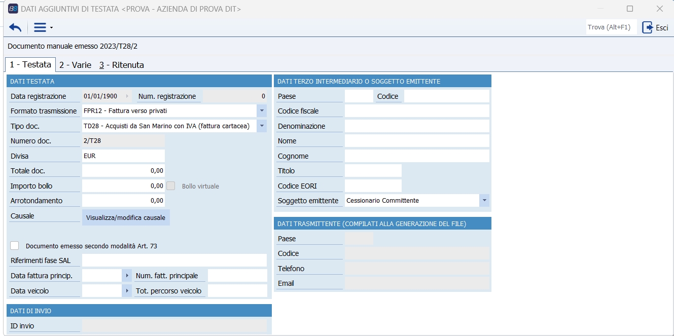Screen dimensions: 674x336
Task: Click the trasmittente Telefono field
Action: pos(417,269)
